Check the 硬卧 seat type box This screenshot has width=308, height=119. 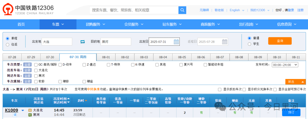pos(60,82)
